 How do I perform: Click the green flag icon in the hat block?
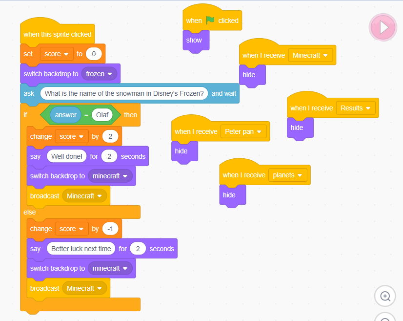210,21
